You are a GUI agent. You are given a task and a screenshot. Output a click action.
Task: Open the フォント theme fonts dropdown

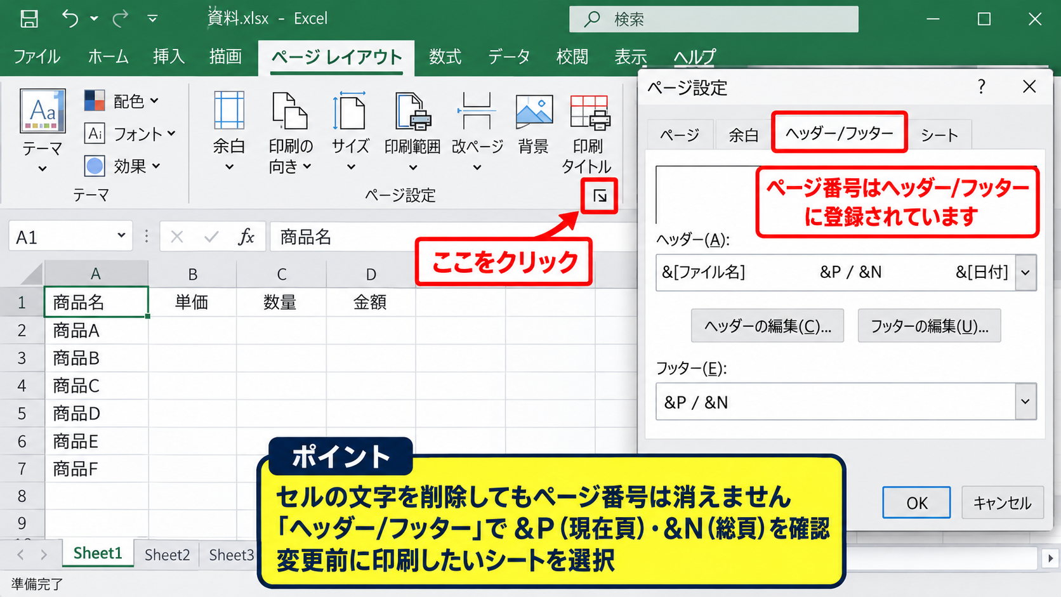point(130,134)
